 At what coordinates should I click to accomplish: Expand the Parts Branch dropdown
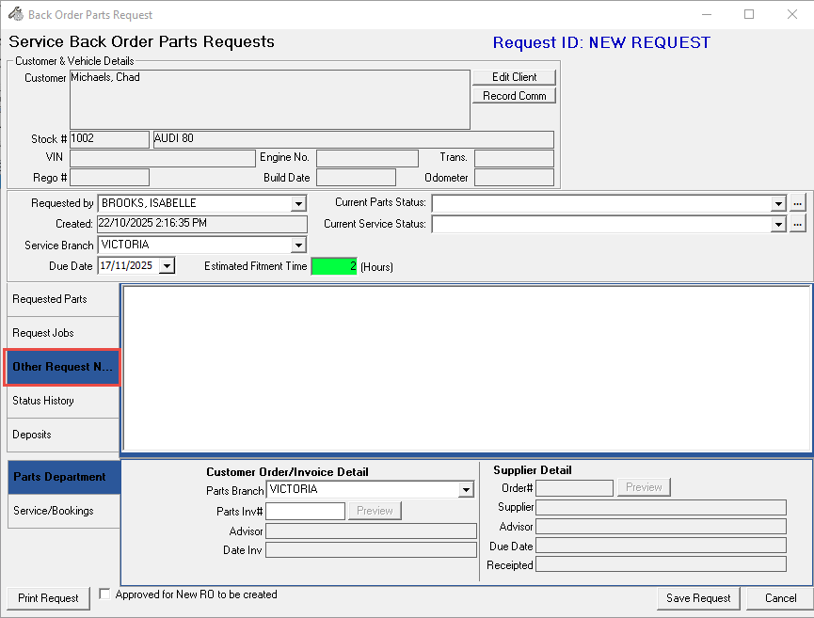click(x=466, y=490)
